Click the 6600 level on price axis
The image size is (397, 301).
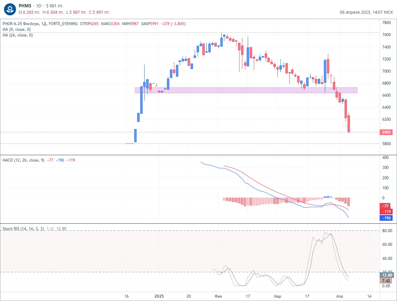pyautogui.click(x=386, y=95)
